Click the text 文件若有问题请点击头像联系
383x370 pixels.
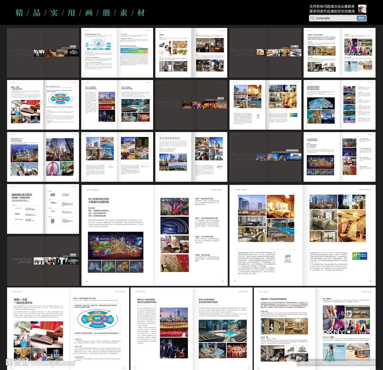pyautogui.click(x=332, y=6)
